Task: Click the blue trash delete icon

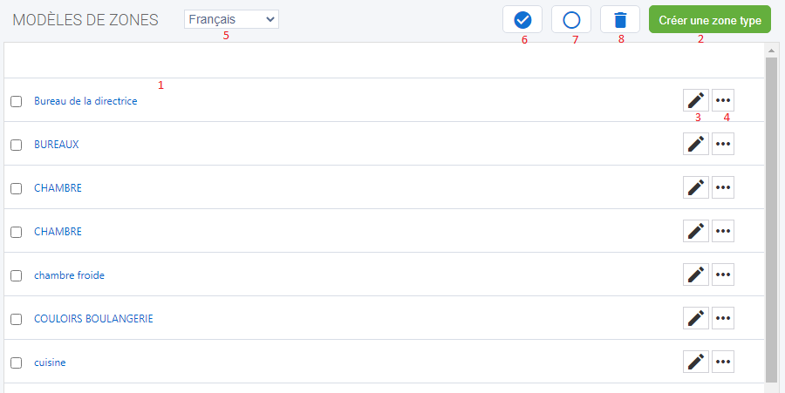Action: 620,19
